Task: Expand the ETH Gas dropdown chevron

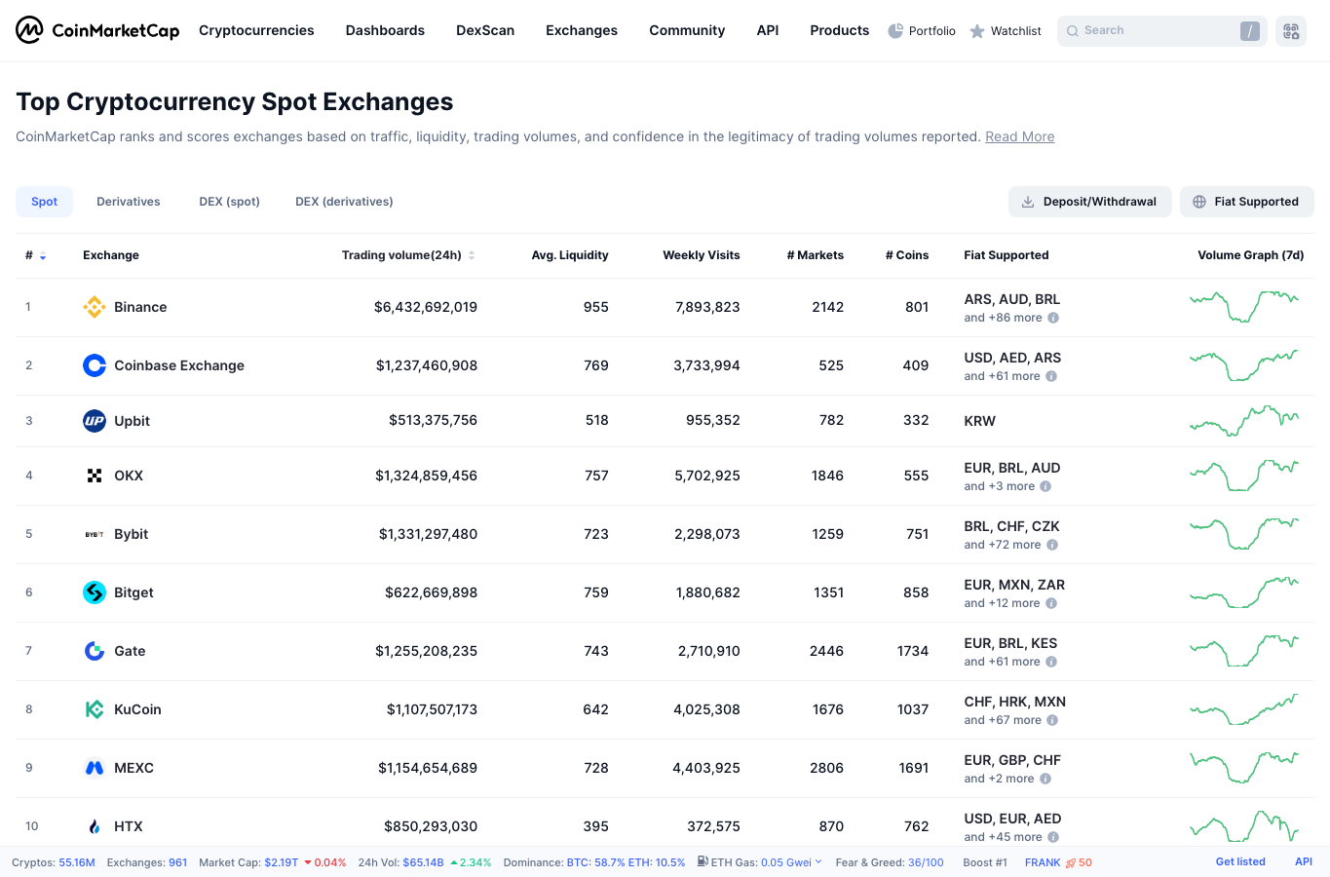Action: point(818,861)
